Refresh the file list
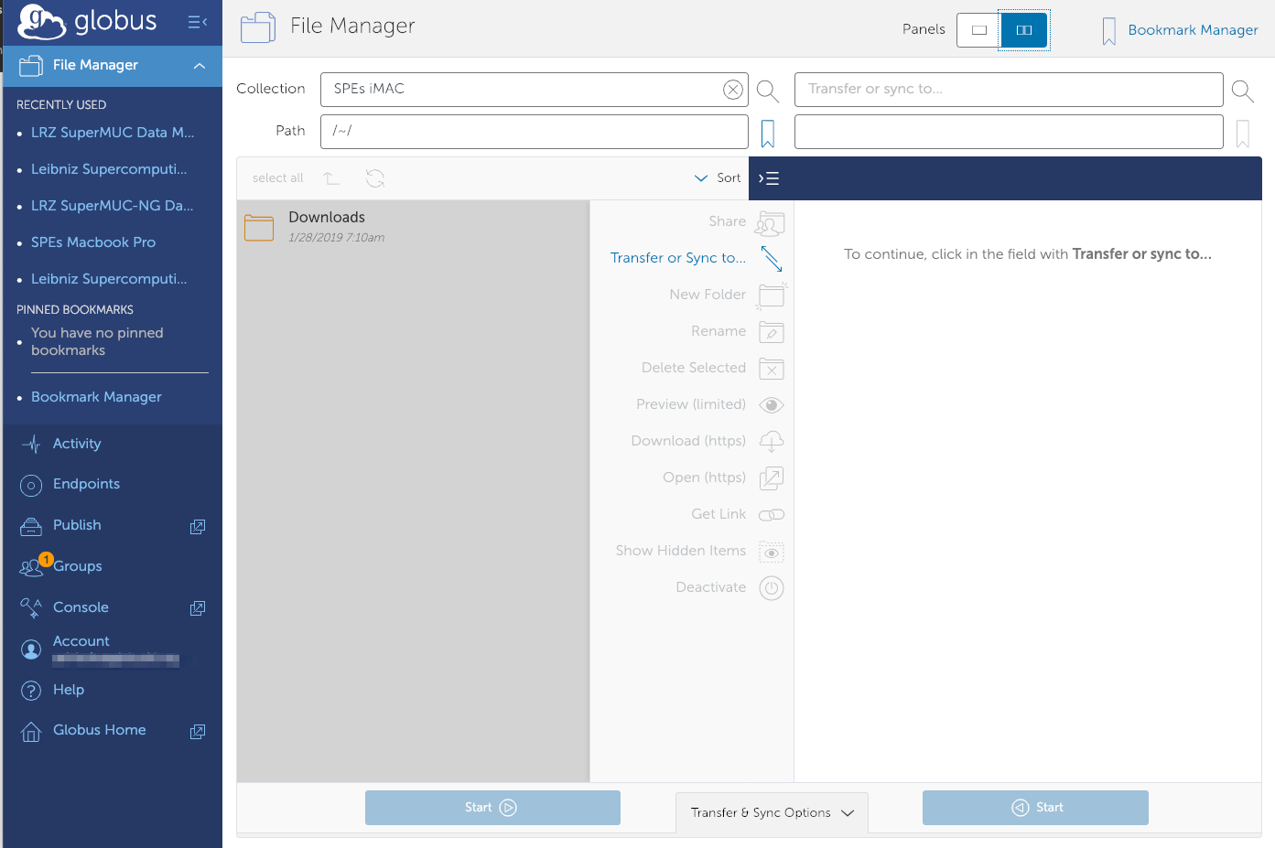This screenshot has height=848, width=1275. click(375, 178)
